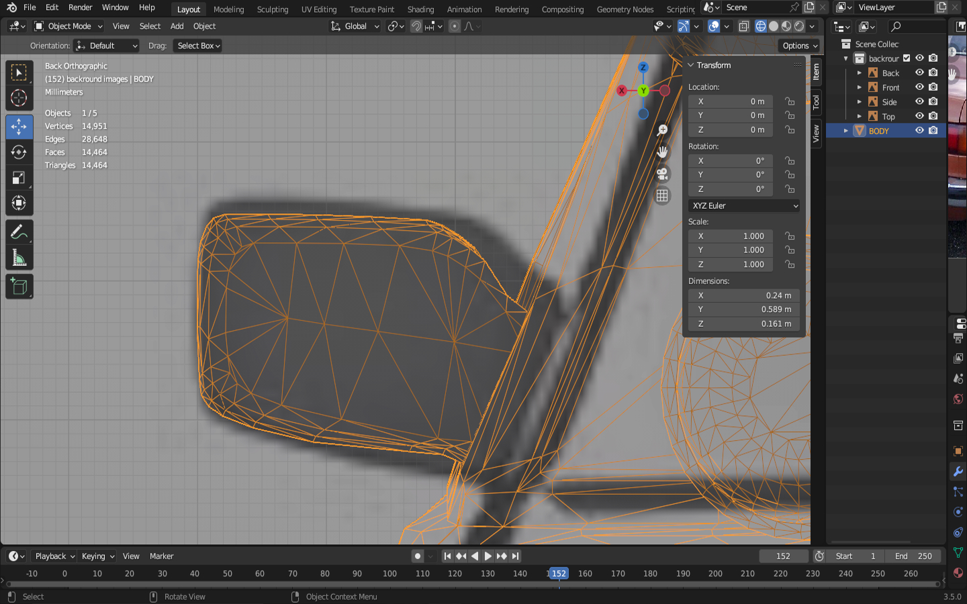Open the XYZ Euler rotation mode dropdown
The width and height of the screenshot is (967, 604).
click(x=744, y=206)
